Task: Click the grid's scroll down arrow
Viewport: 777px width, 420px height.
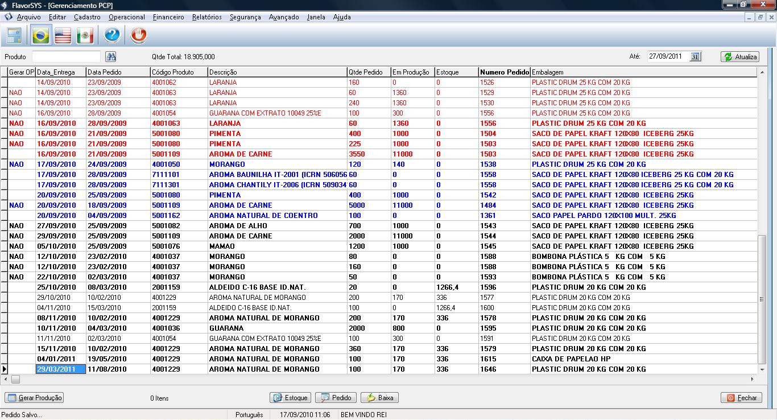Action: coord(762,369)
